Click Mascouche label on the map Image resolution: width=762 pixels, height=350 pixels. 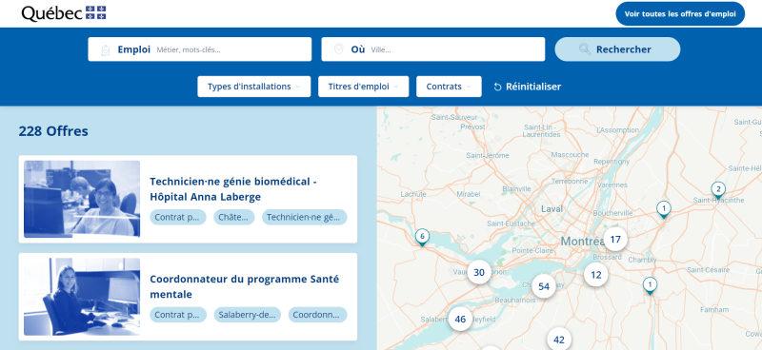coord(570,154)
